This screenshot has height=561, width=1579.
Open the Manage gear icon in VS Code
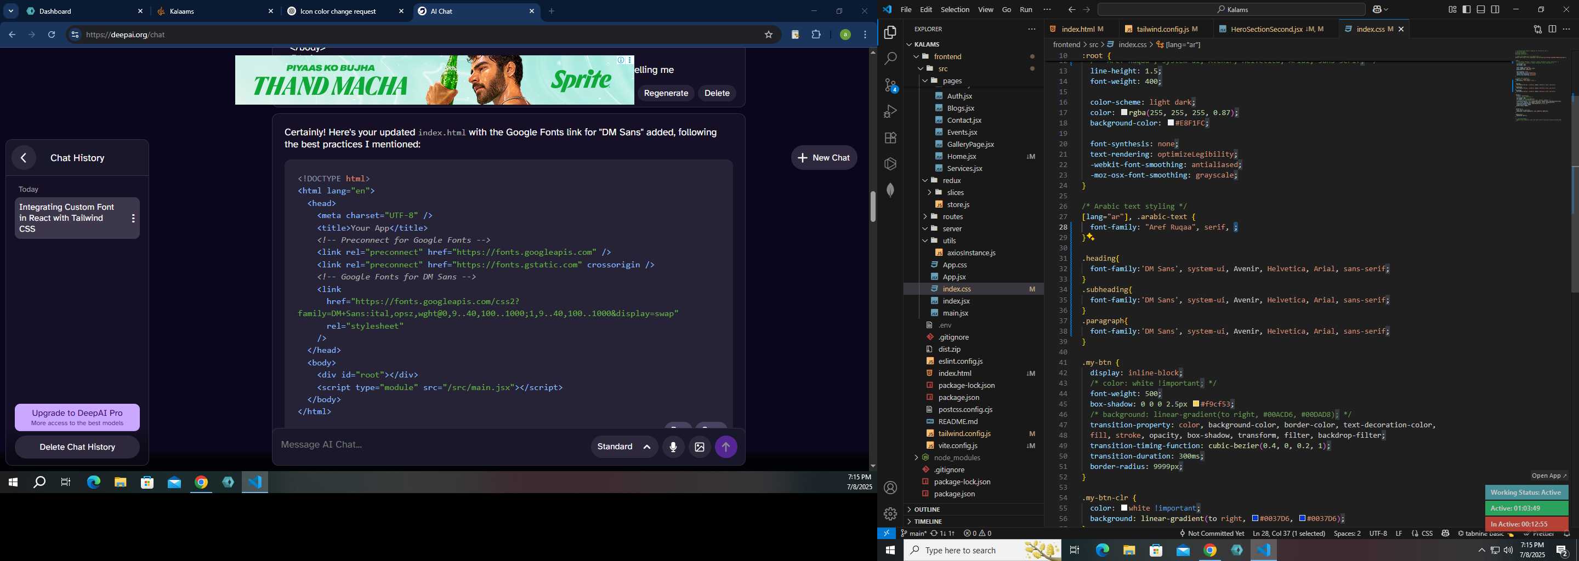(x=890, y=514)
